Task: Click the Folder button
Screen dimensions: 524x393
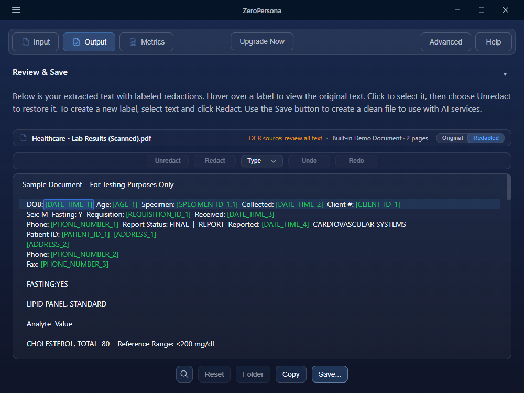Action: 253,374
